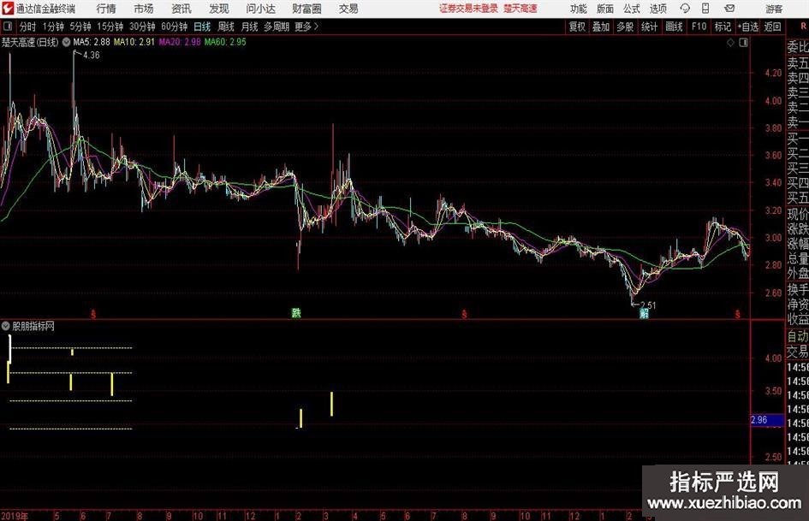Click the blue 2.96 price axis tag

tap(767, 420)
